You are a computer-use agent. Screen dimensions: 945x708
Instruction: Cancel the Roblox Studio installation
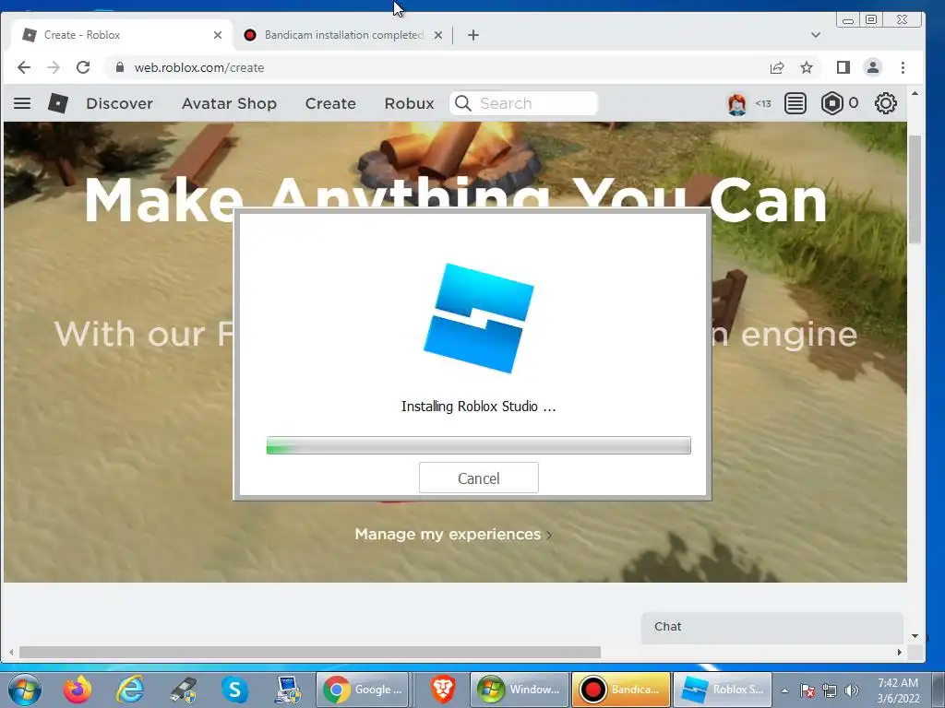tap(479, 478)
